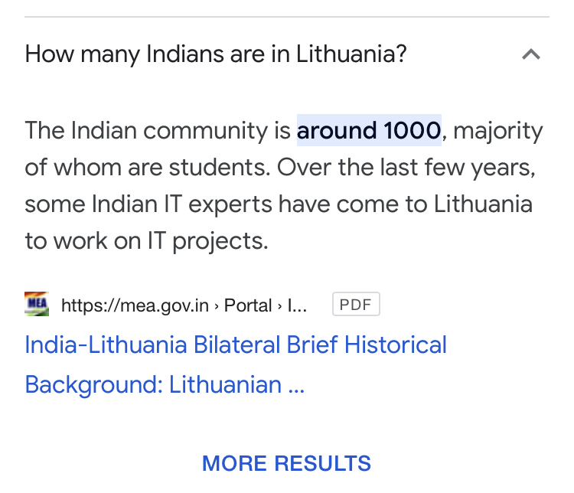Click the truncated 'I...' breadcrumb segment
This screenshot has width=574, height=493.
(x=297, y=305)
